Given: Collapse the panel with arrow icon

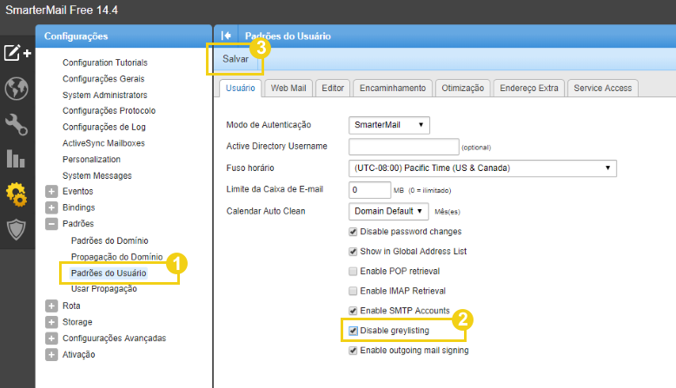Looking at the screenshot, I should coord(226,36).
